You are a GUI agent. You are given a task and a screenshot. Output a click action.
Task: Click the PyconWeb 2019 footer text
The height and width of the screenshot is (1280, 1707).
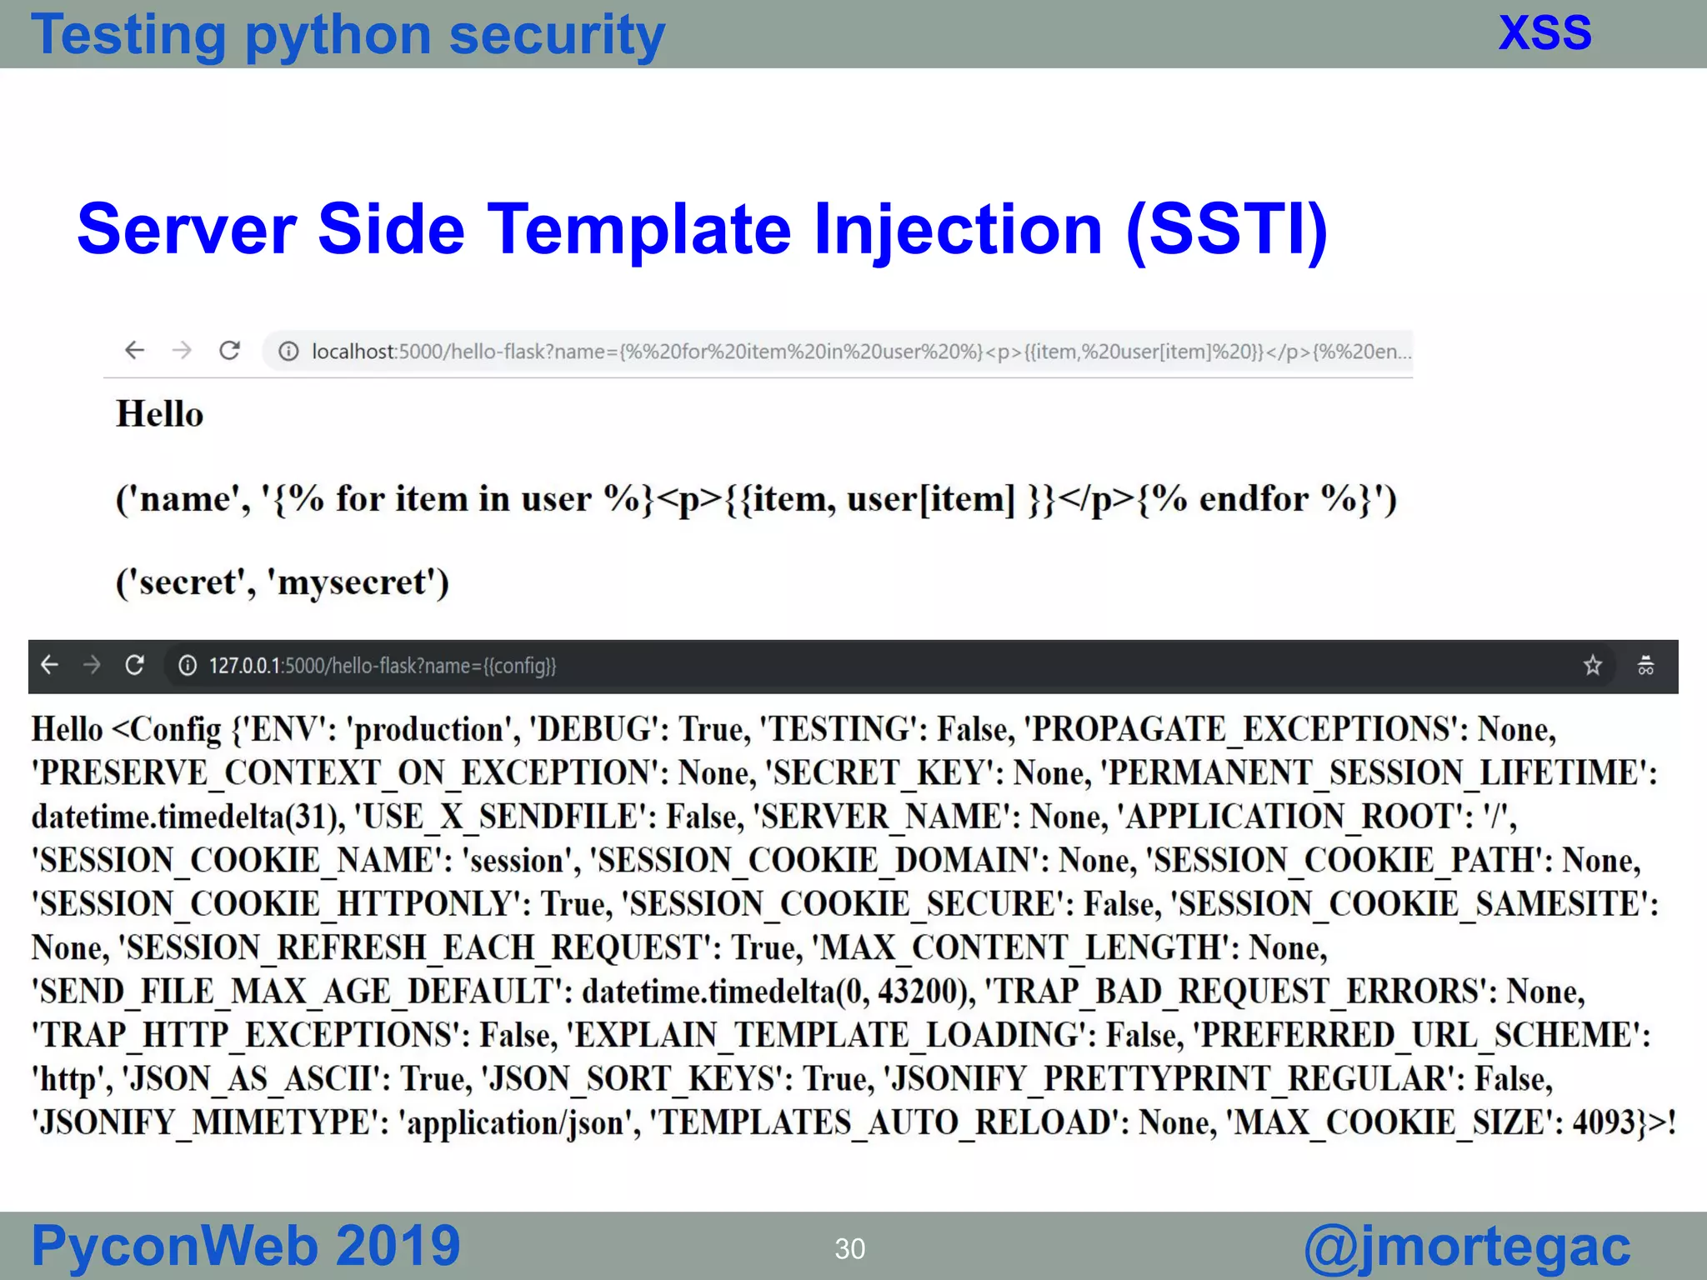pyautogui.click(x=246, y=1246)
